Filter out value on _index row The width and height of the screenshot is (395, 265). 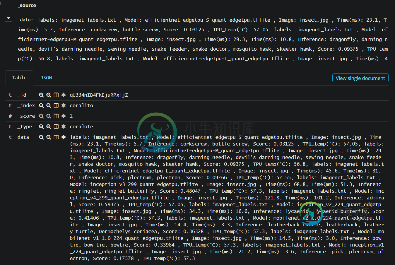(x=49, y=105)
